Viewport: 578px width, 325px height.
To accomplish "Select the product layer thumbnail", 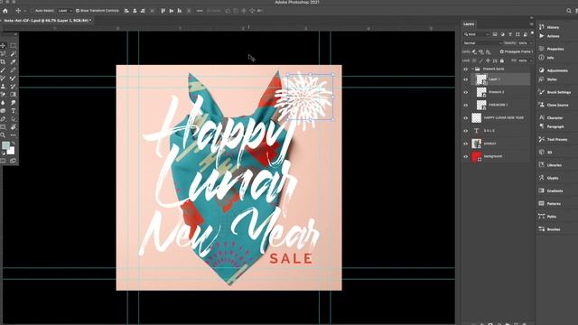I will point(476,144).
